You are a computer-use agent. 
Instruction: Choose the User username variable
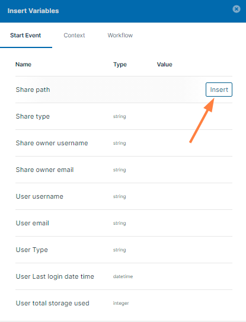pos(124,196)
